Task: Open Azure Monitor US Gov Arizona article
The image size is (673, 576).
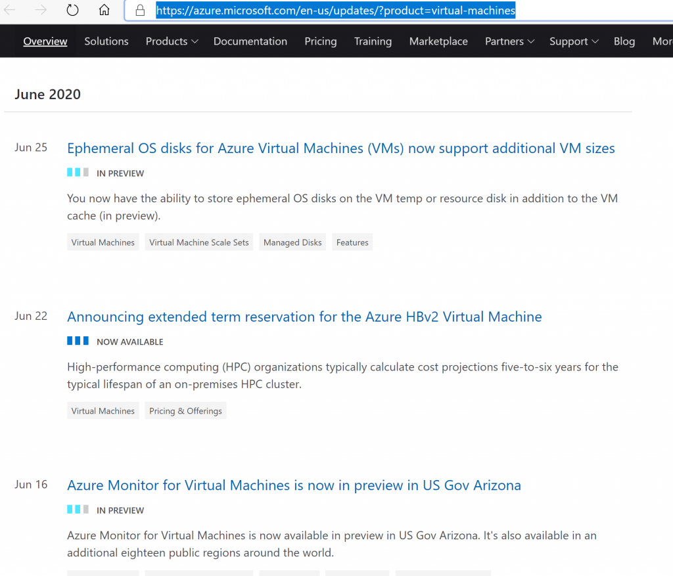Action: click(x=294, y=485)
